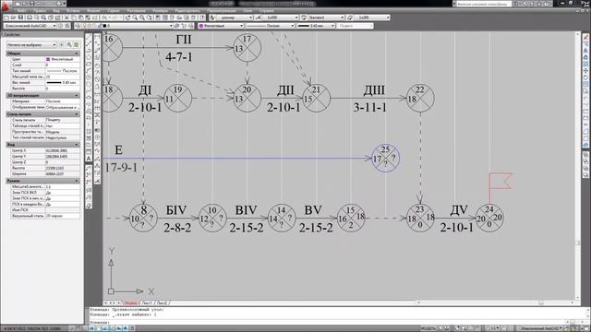Switch to the Лист2 layout tab

pyautogui.click(x=162, y=302)
